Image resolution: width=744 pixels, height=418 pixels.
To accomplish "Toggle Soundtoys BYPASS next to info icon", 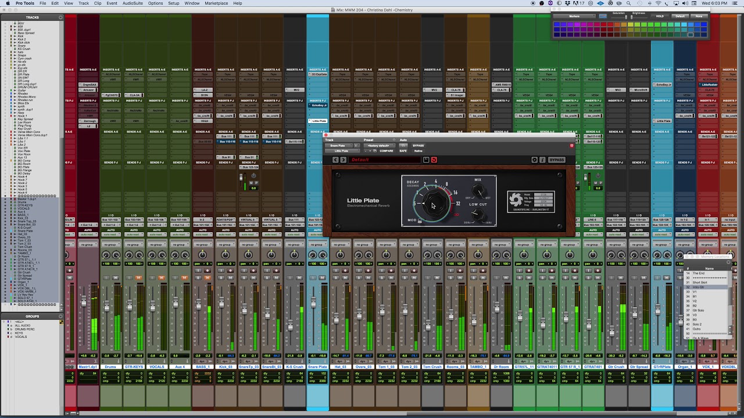I will point(557,160).
